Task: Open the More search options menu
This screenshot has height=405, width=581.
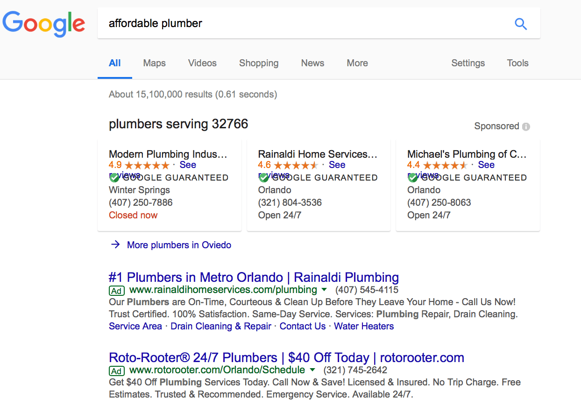Action: (357, 63)
